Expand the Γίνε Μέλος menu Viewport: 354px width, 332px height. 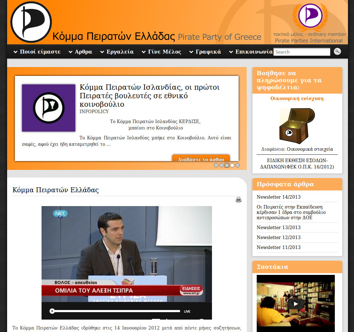pyautogui.click(x=162, y=52)
